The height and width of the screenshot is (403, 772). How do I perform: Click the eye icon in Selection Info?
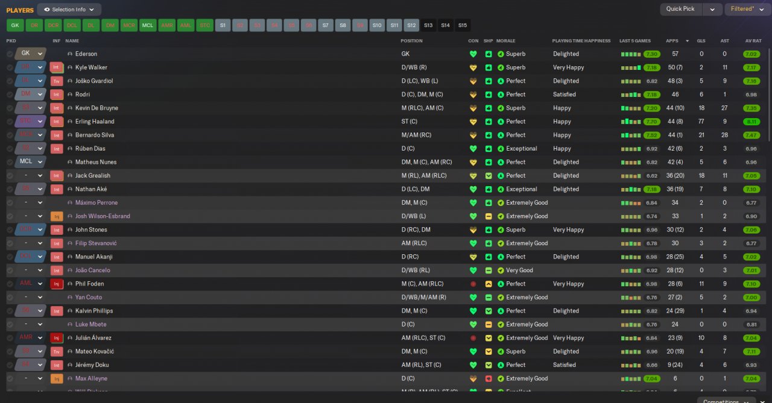pos(46,10)
